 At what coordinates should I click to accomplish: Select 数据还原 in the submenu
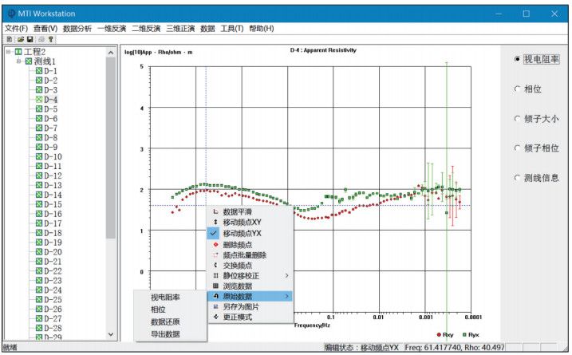click(x=165, y=321)
